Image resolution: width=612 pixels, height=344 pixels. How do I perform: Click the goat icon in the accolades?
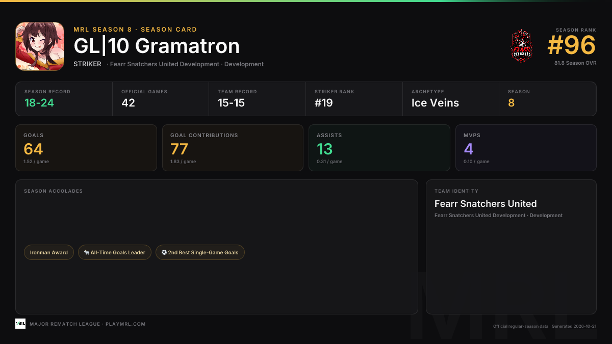87,252
